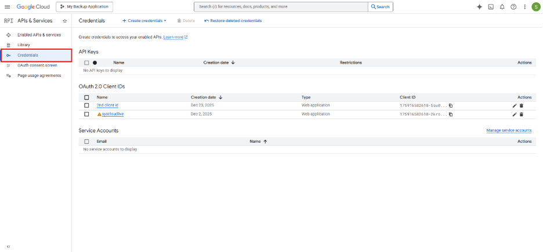Select all API Keys with the header checkbox
543x252 pixels.
[x=86, y=62]
